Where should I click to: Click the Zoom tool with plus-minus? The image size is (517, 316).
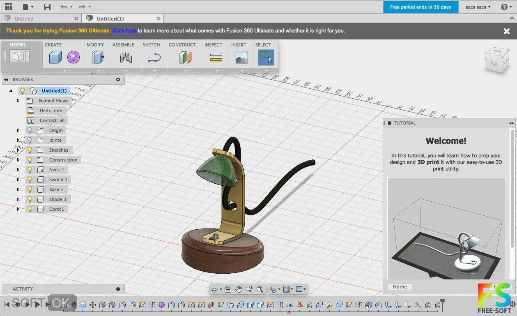click(249, 290)
